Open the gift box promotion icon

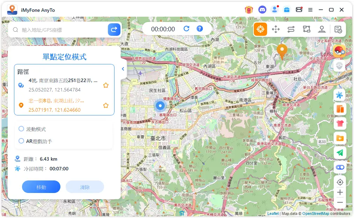point(249,10)
